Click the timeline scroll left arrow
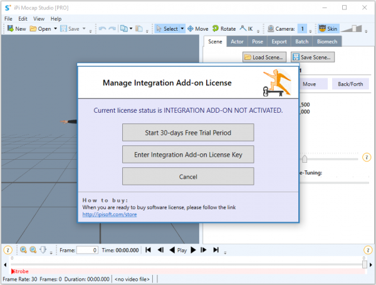 pyautogui.click(x=5, y=265)
